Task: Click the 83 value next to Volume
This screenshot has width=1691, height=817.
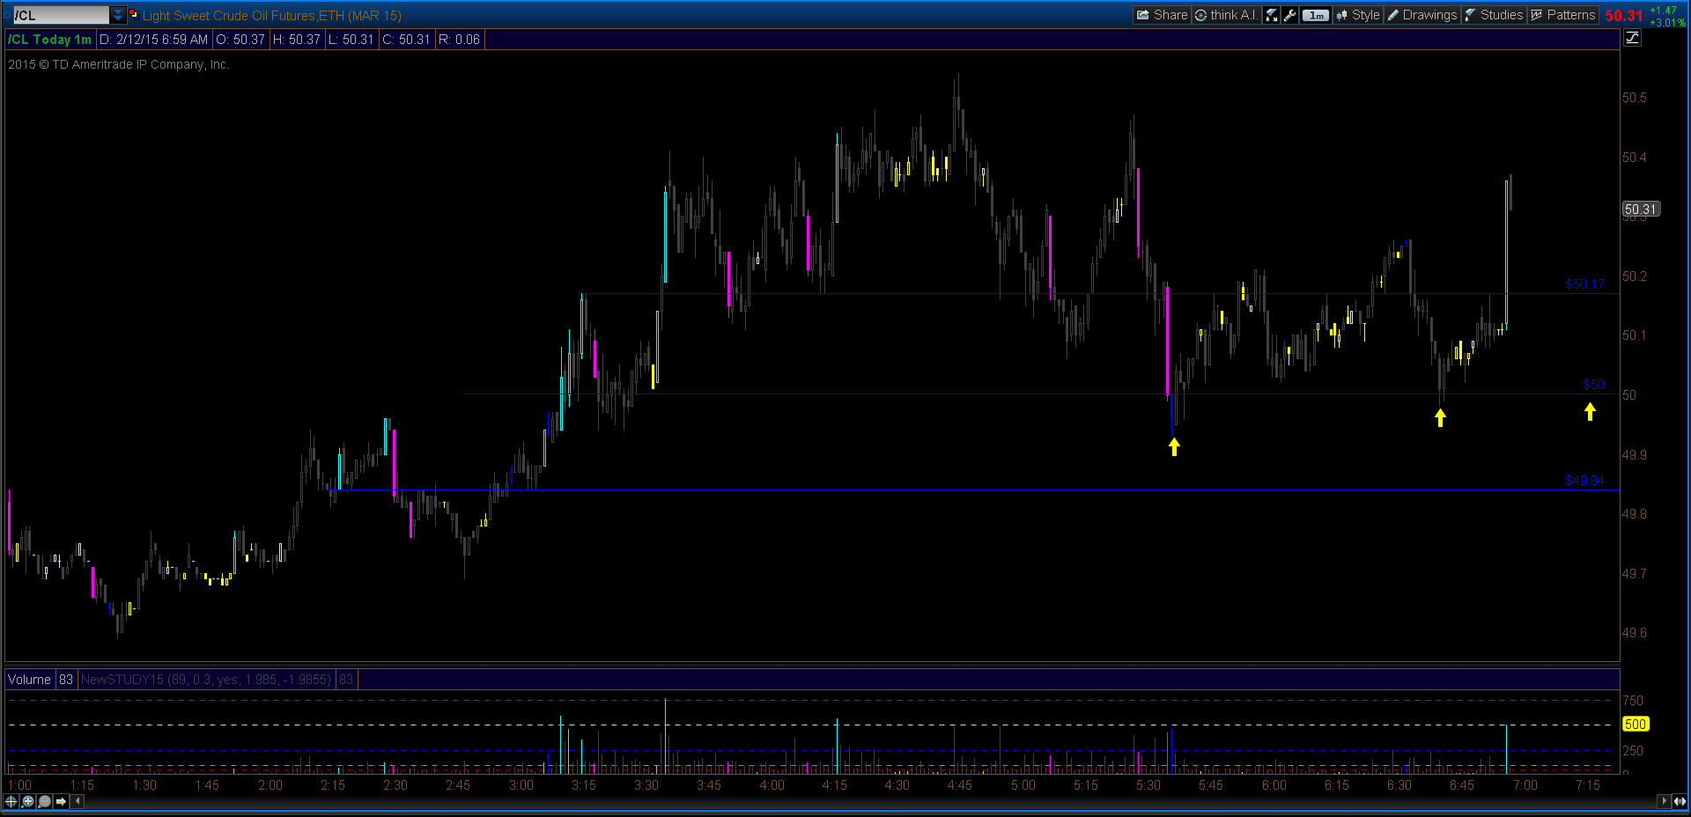Action: (x=66, y=680)
